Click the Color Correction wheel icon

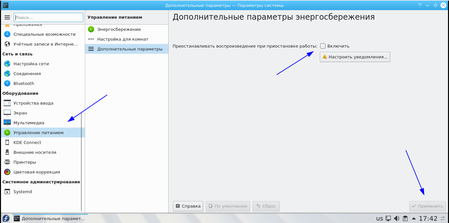coord(7,172)
